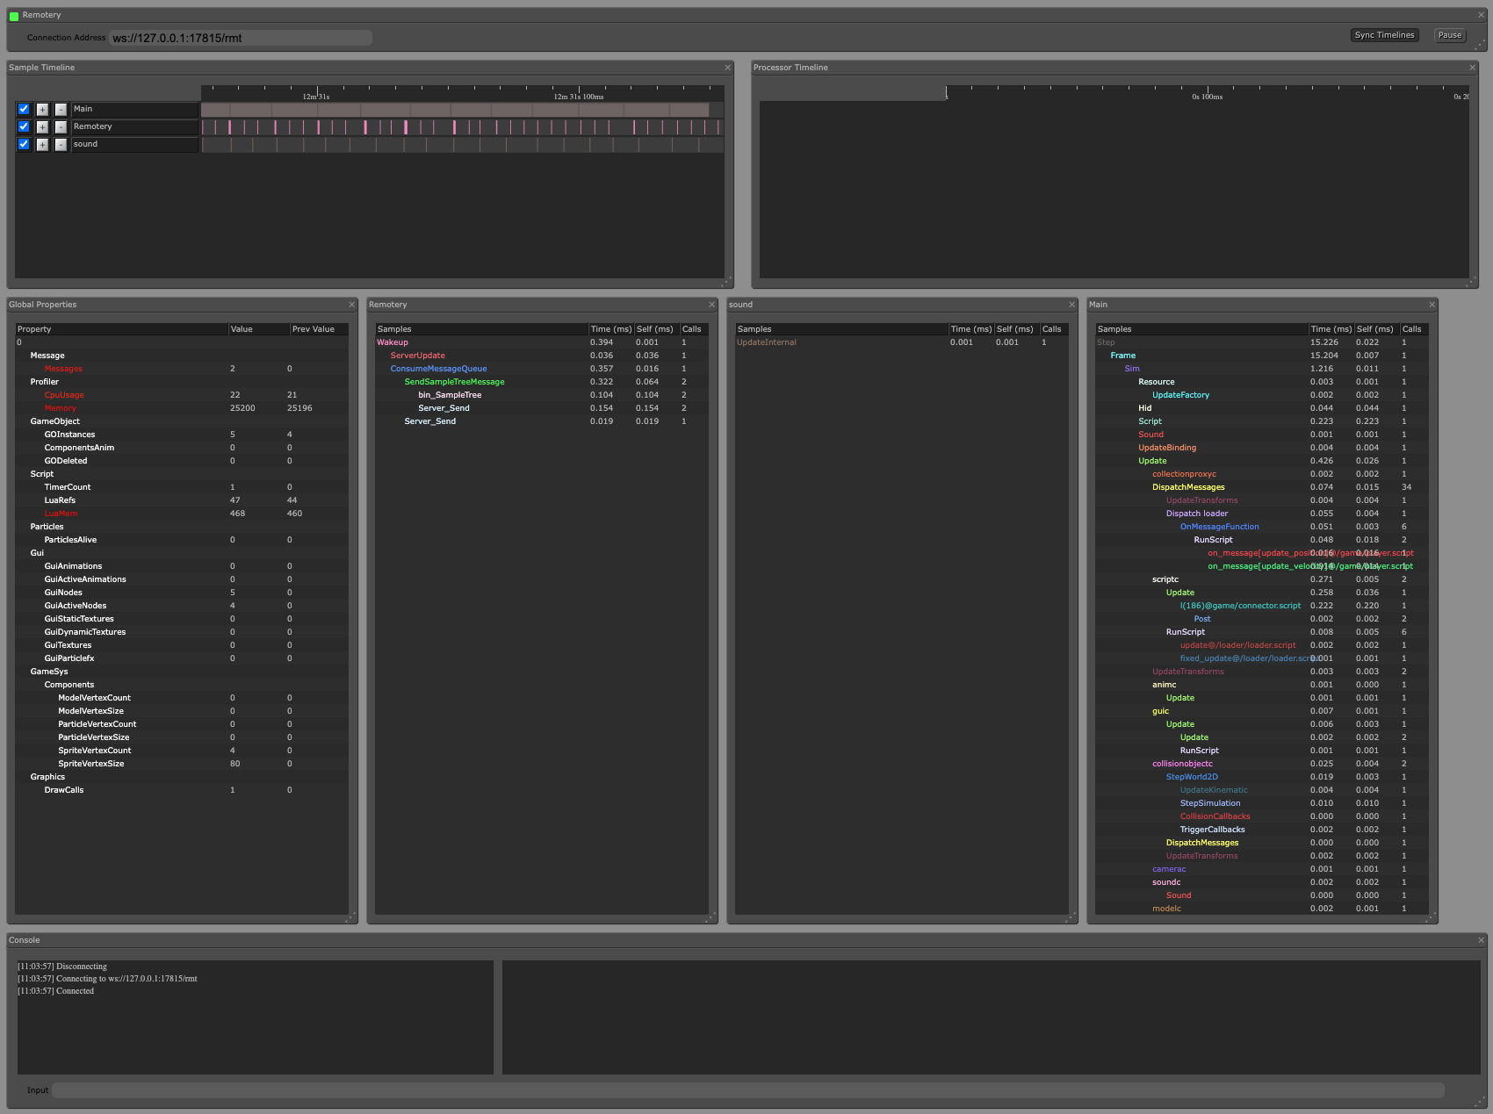Click the minus icon beside Remotery thread
Image resolution: width=1493 pixels, height=1114 pixels.
pyautogui.click(x=61, y=126)
